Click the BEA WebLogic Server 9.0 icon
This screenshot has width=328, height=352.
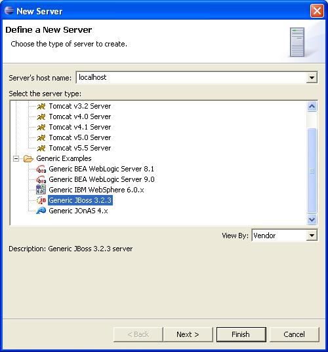pos(41,179)
